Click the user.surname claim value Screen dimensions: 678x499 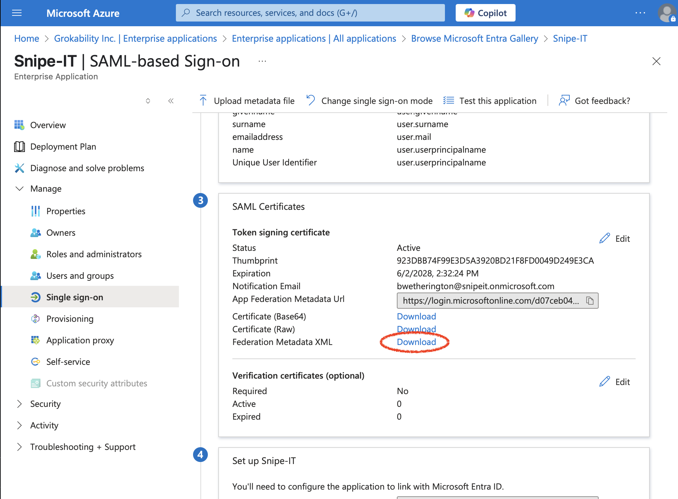(422, 124)
